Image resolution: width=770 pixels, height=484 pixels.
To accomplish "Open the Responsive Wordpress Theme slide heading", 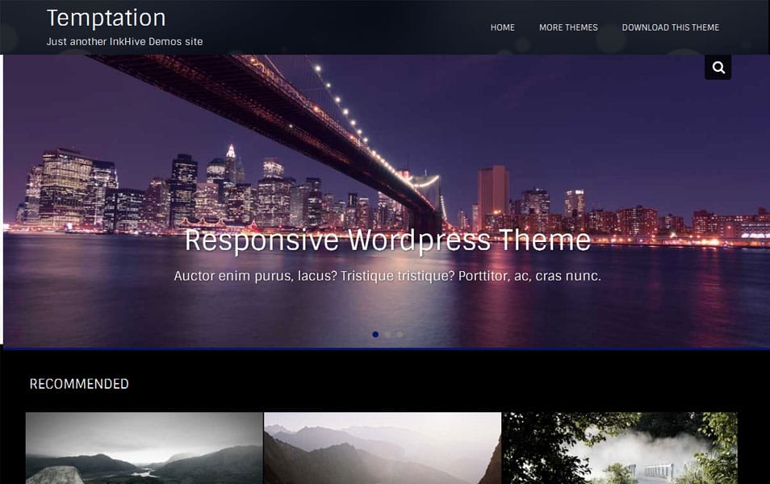I will (387, 240).
